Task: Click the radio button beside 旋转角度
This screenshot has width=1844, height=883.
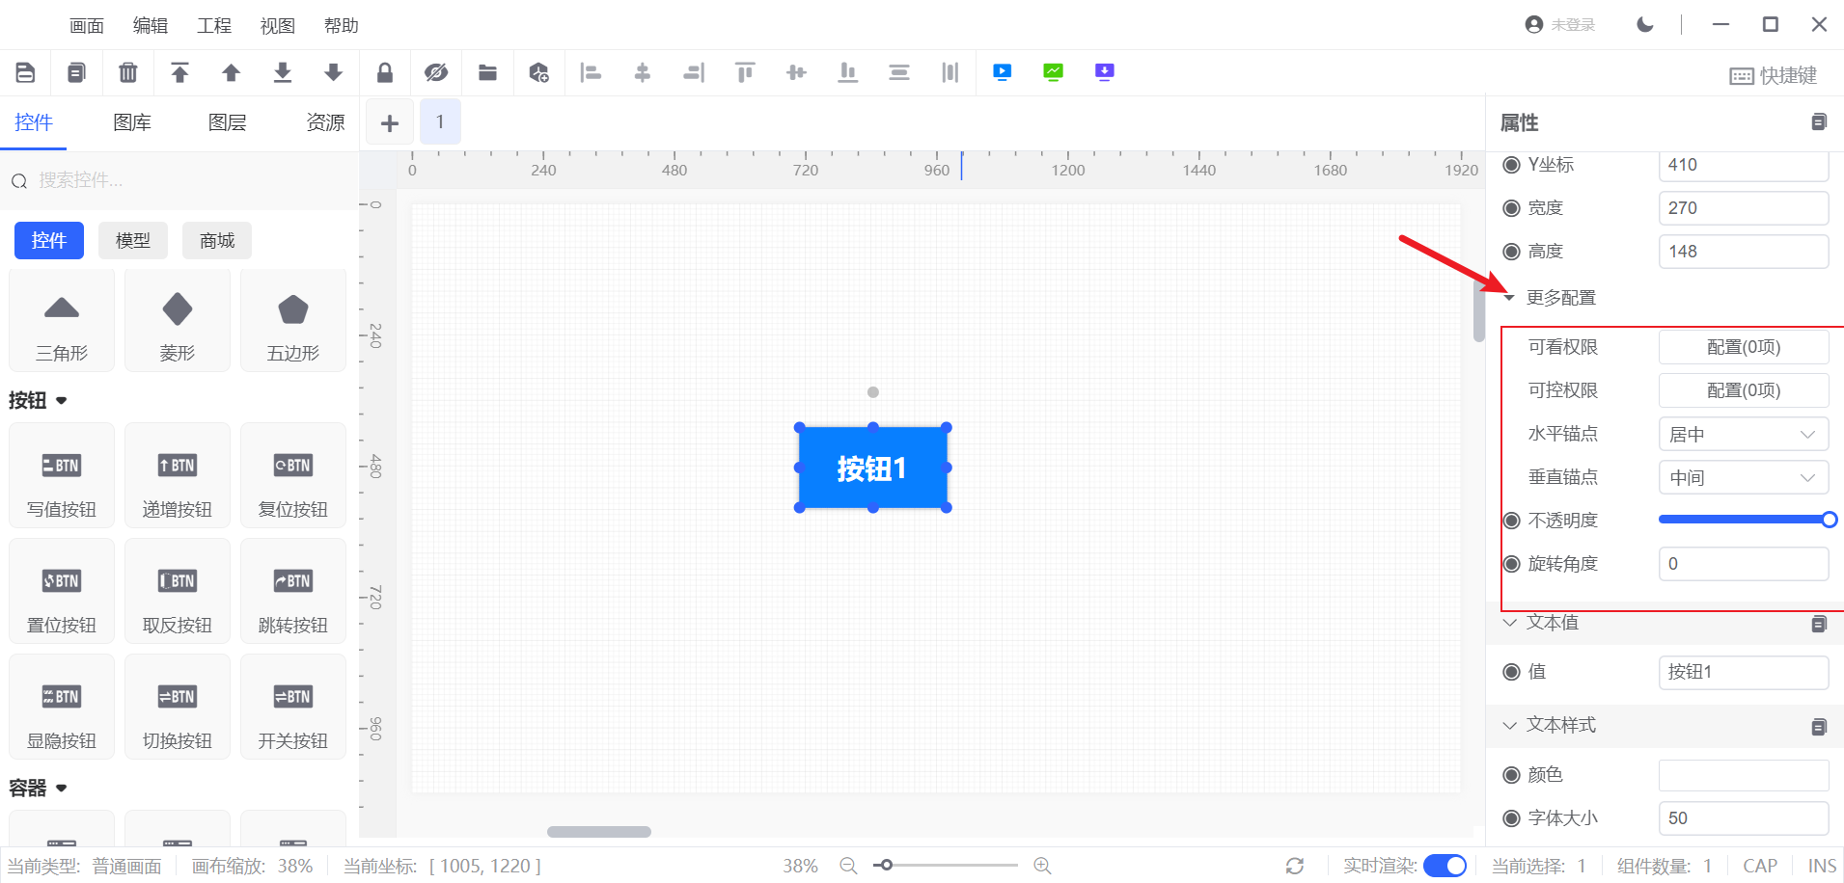Action: [x=1511, y=564]
